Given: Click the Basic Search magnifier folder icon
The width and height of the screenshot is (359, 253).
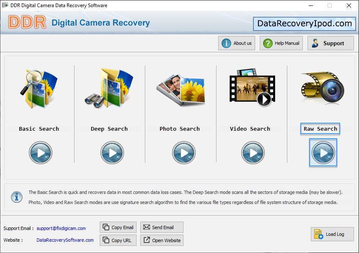Looking at the screenshot, I should click(39, 89).
